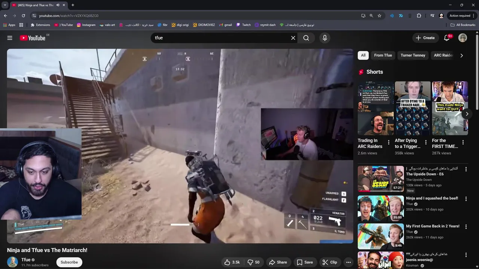Open options for 'The Upside Down - E6'
This screenshot has width=479, height=269.
click(466, 169)
